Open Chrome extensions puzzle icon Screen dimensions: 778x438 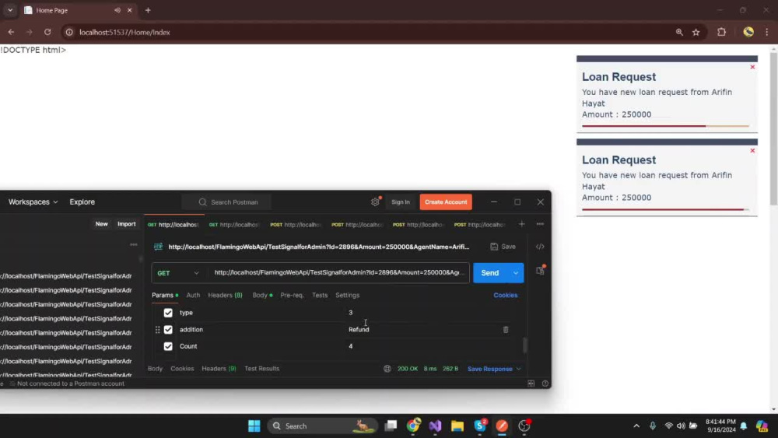click(721, 32)
